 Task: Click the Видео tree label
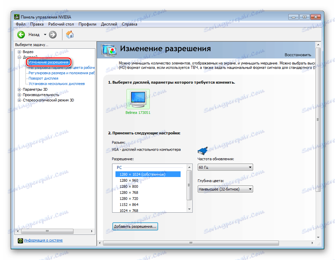pos(28,52)
